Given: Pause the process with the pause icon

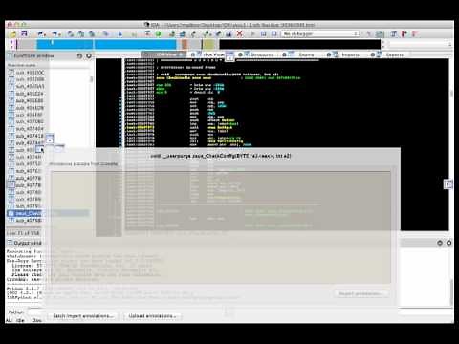Looking at the screenshot, I should (x=263, y=33).
